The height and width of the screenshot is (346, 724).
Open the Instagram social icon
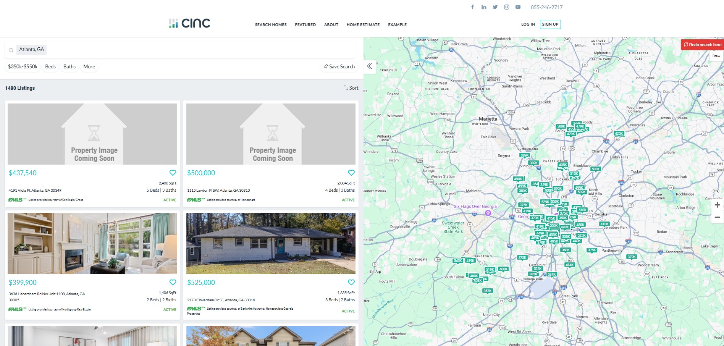click(507, 7)
